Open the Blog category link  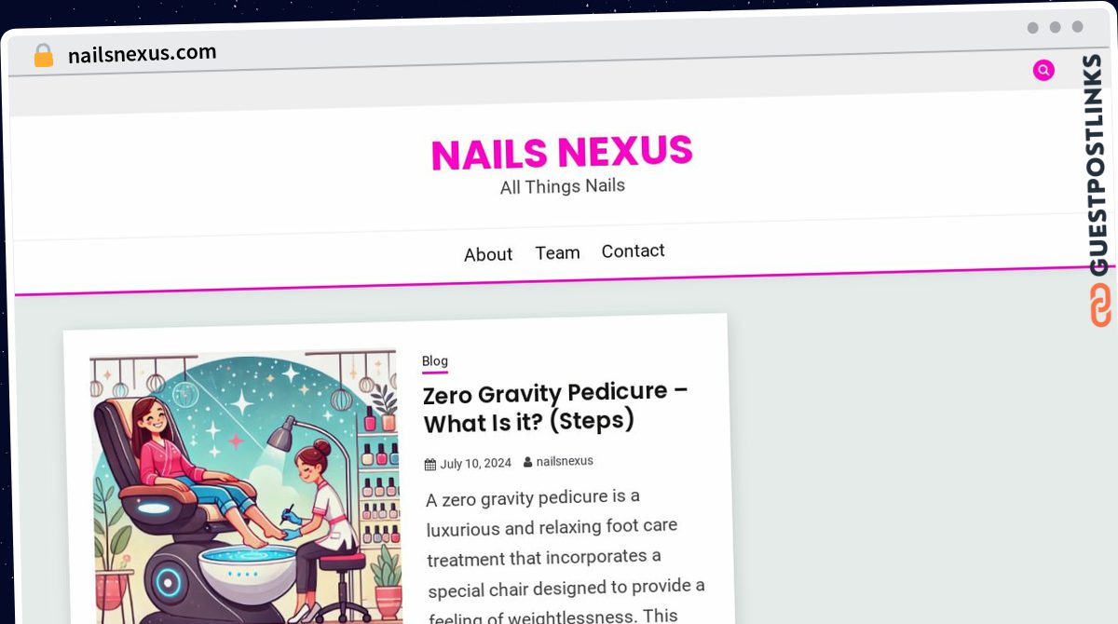[x=435, y=361]
